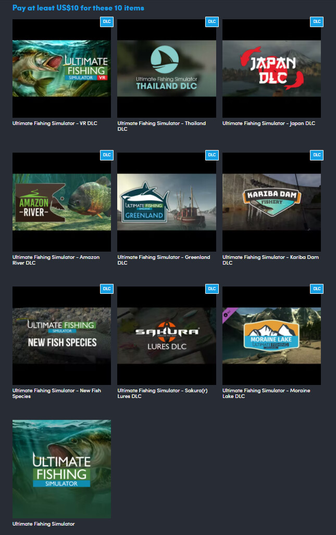Click DLC badge on New Fish Species
The width and height of the screenshot is (336, 535).
pyautogui.click(x=107, y=289)
